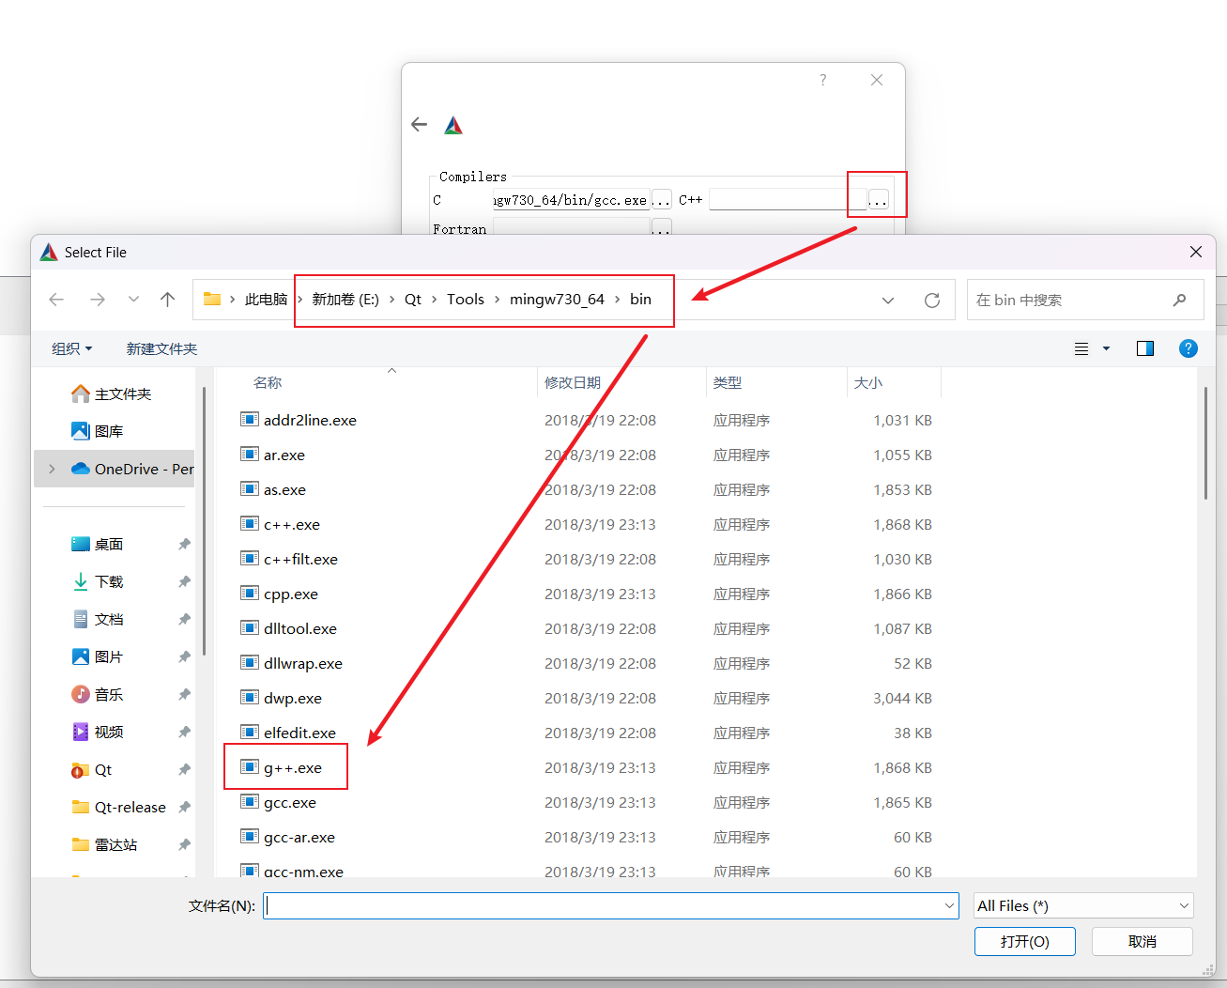Expand the address bar history dropdown
Viewport: 1227px width, 988px height.
[x=887, y=301]
